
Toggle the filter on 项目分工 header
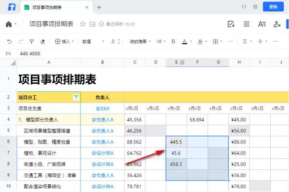[x=76, y=97]
